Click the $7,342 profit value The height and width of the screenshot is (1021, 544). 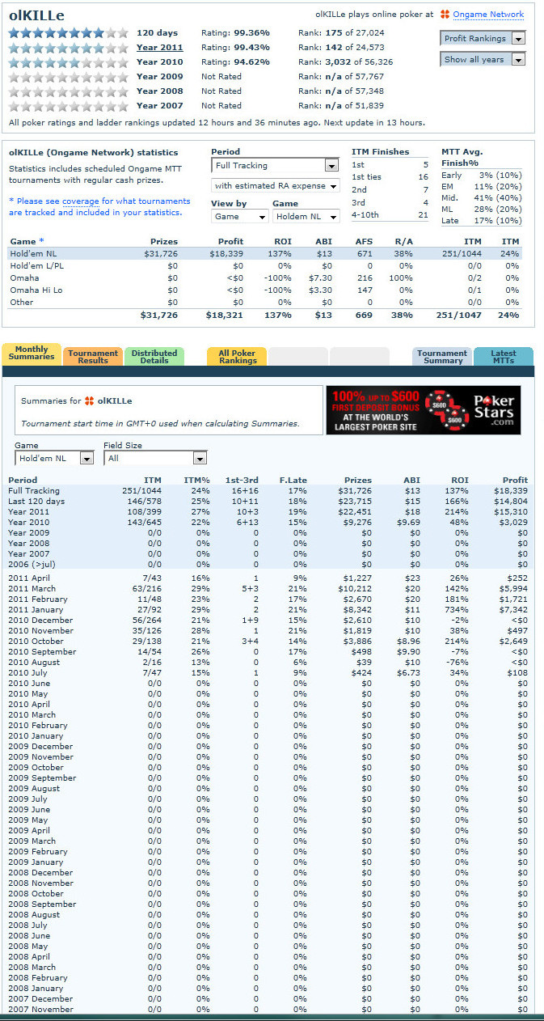point(510,609)
